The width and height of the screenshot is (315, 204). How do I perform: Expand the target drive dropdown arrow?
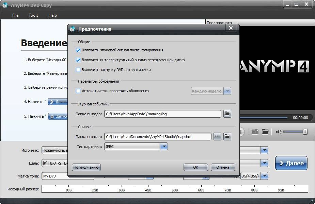pos(264,163)
